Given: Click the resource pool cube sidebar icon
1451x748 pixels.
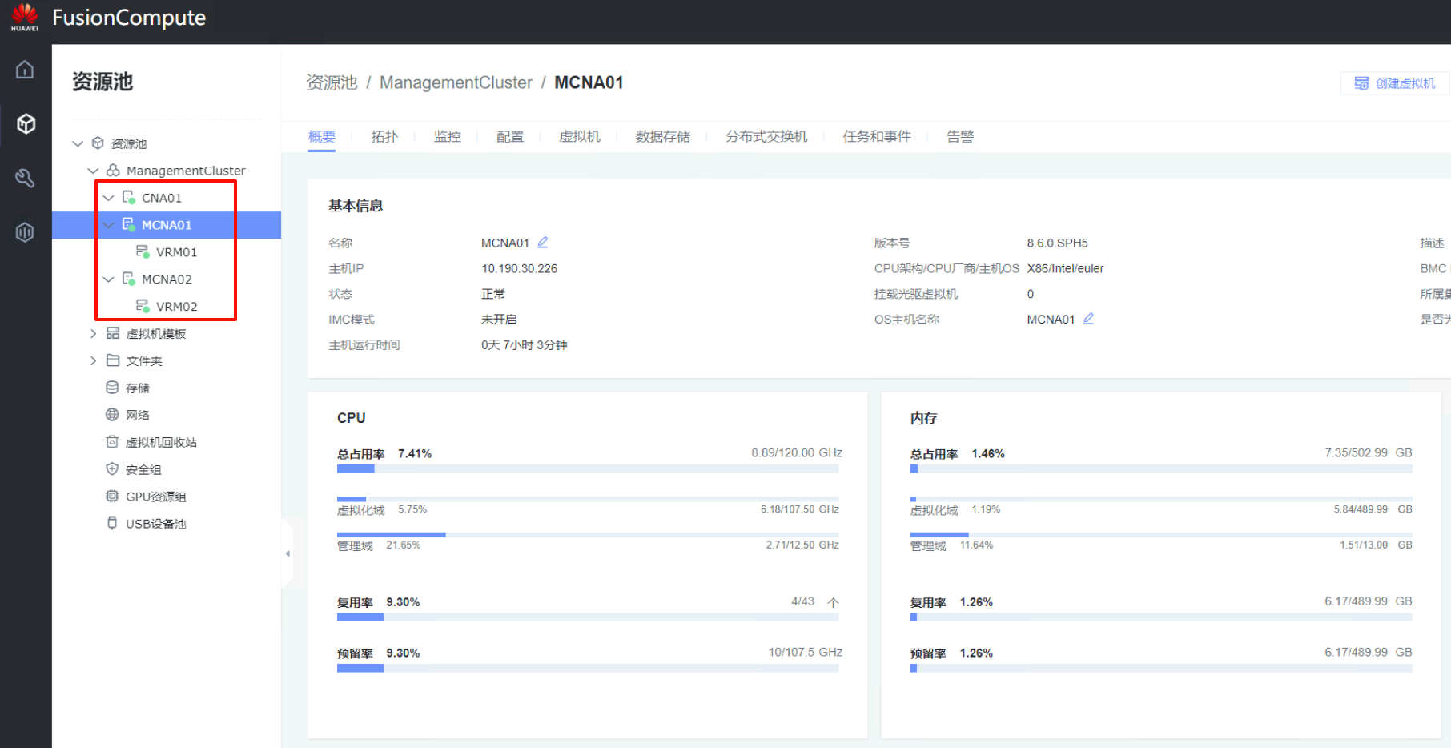Looking at the screenshot, I should (x=26, y=123).
